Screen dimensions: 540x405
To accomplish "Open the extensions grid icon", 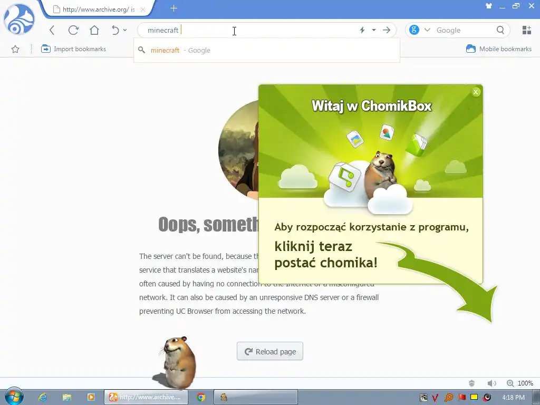I will click(x=527, y=30).
